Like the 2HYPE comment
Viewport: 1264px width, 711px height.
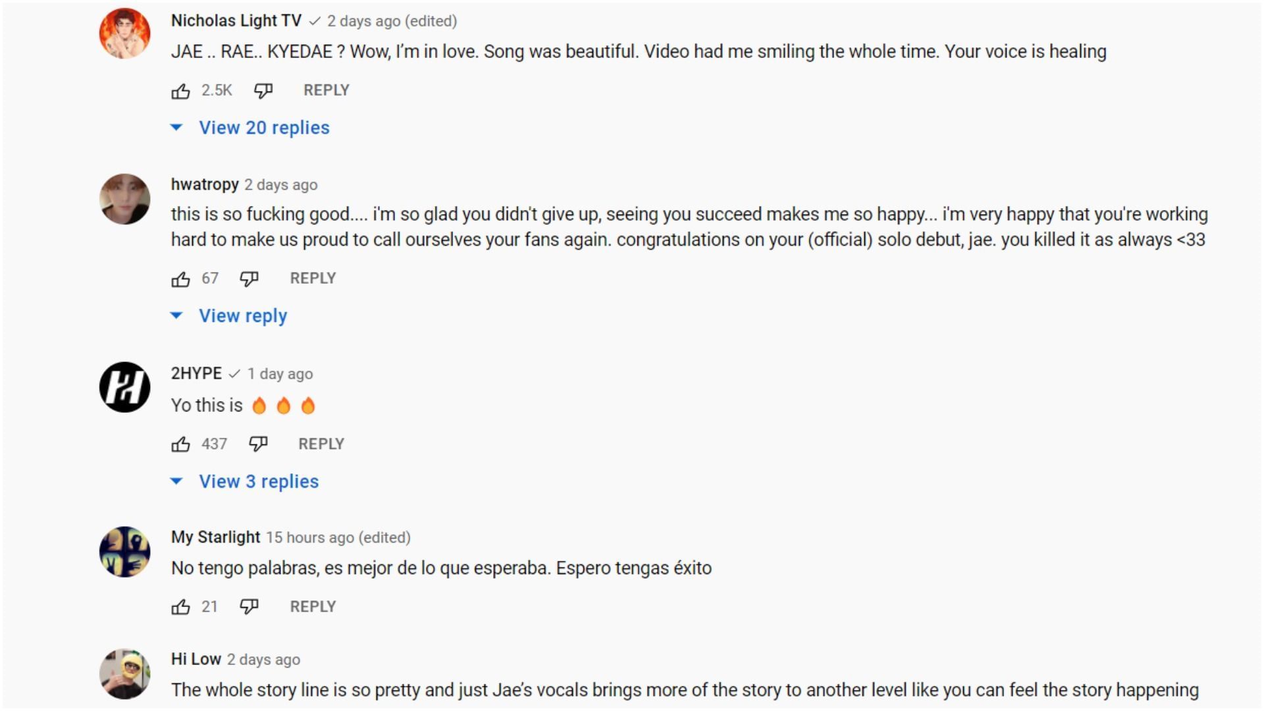tap(180, 444)
